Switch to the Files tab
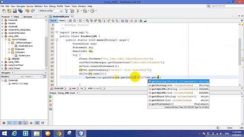 [x=16, y=17]
